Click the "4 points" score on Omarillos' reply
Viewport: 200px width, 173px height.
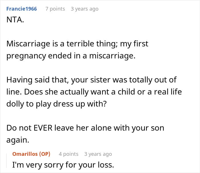(69, 154)
